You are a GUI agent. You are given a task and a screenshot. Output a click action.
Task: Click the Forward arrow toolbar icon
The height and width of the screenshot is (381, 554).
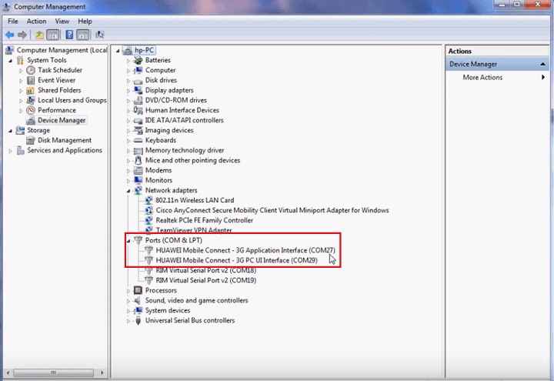click(x=22, y=35)
